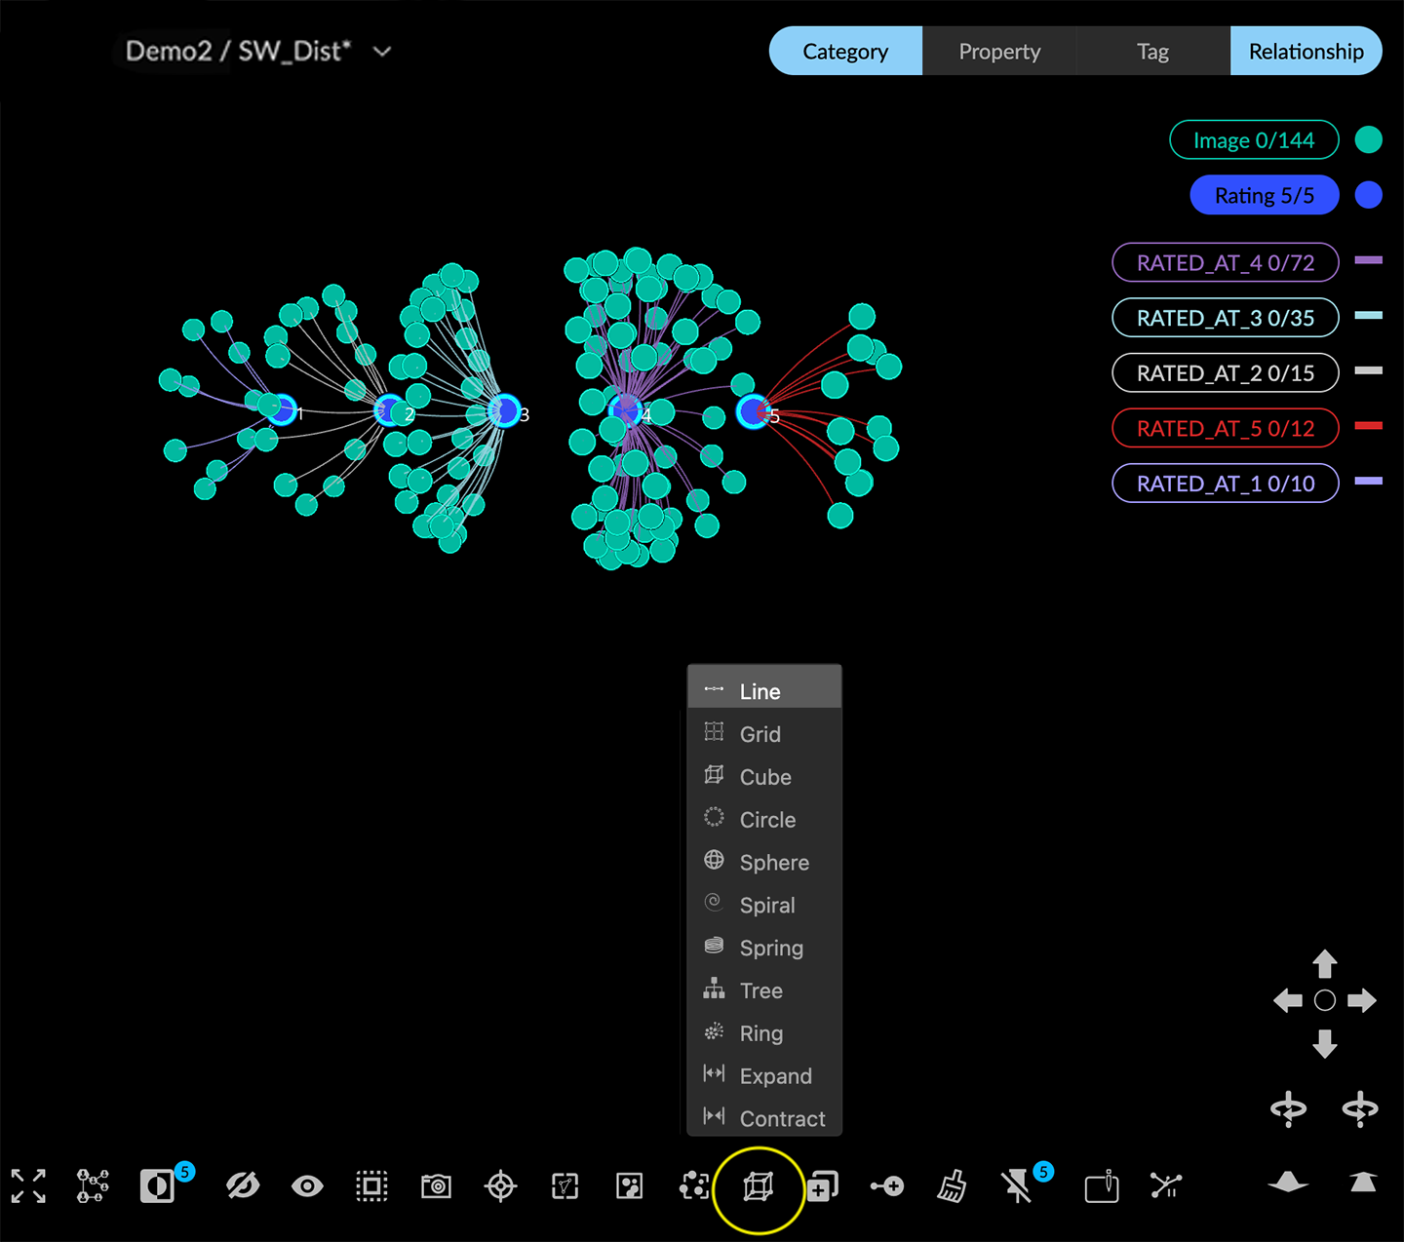The image size is (1404, 1242).
Task: Click the Rating 5/5 category pill
Action: tap(1264, 195)
